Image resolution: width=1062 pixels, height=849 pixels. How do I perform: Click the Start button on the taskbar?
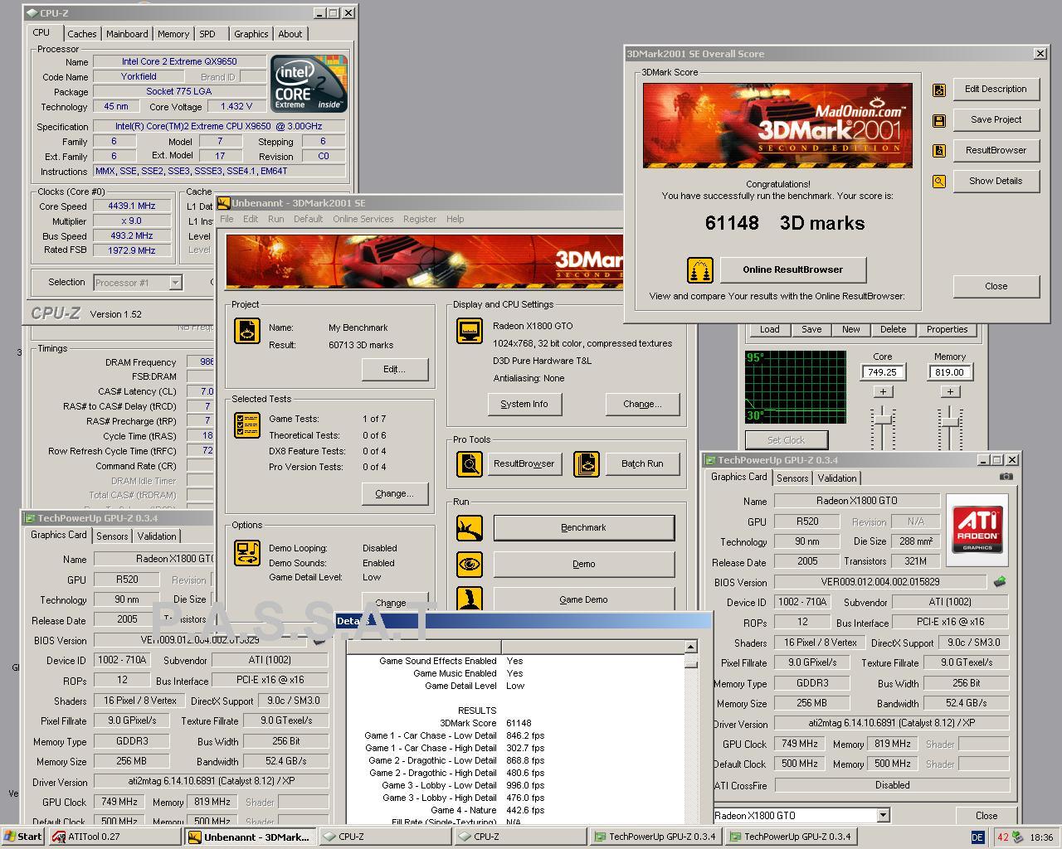point(23,837)
